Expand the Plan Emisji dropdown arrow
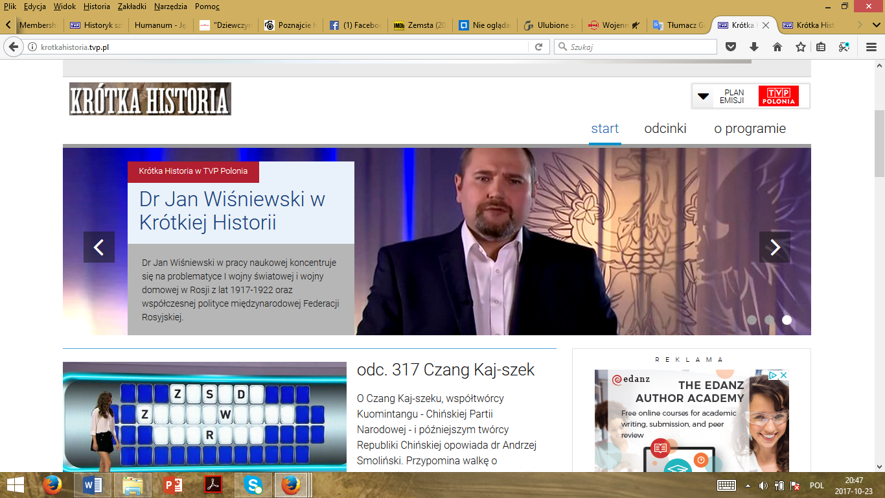Viewport: 885px width, 498px height. click(x=703, y=97)
